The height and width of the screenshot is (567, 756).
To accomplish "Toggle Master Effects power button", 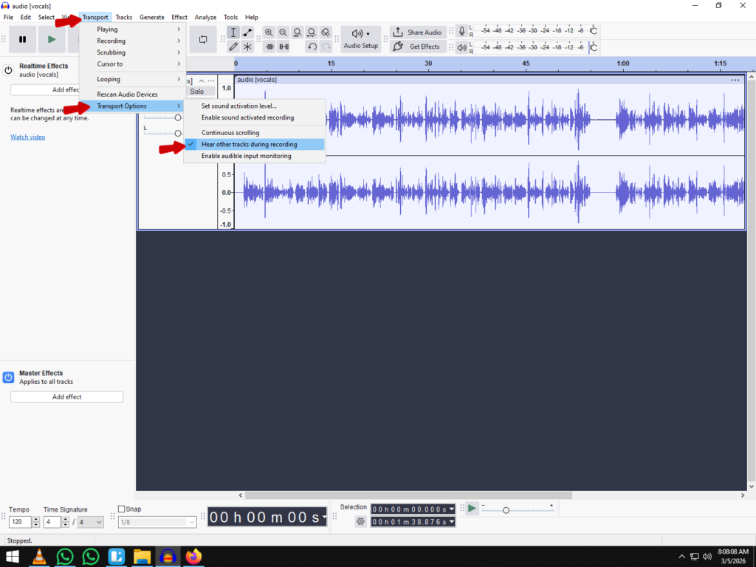I will pos(9,377).
